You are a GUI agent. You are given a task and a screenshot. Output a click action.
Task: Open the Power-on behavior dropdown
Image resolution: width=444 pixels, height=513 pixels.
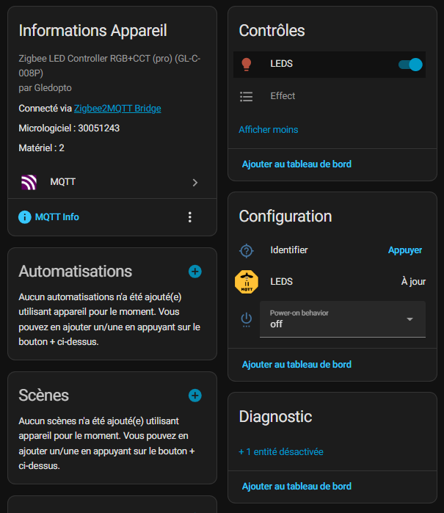point(343,319)
